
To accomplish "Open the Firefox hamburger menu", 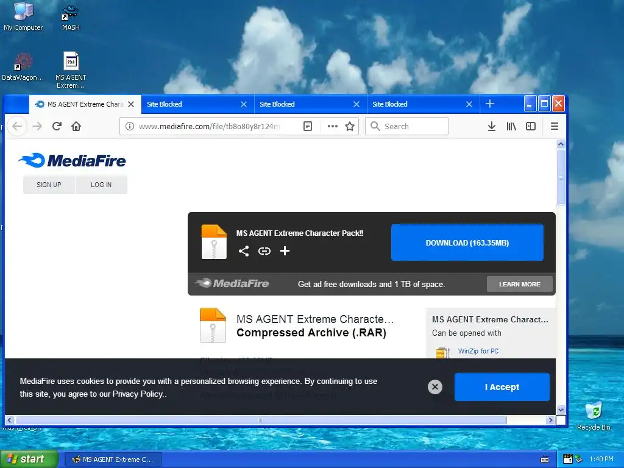I will [554, 126].
